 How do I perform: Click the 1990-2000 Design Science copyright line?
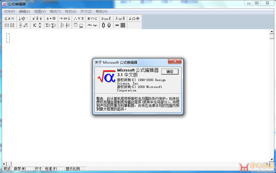141,82
